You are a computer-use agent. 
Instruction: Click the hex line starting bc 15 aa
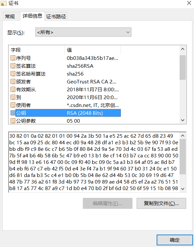(x=94, y=143)
